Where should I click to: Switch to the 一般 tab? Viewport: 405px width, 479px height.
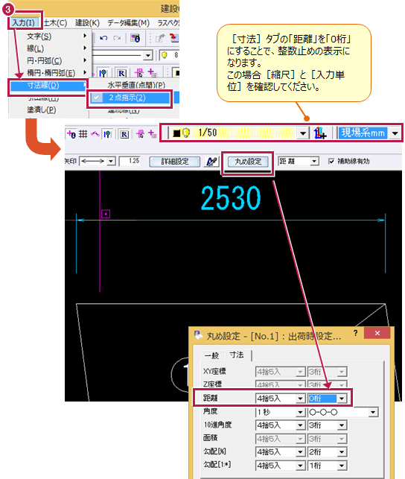212,355
